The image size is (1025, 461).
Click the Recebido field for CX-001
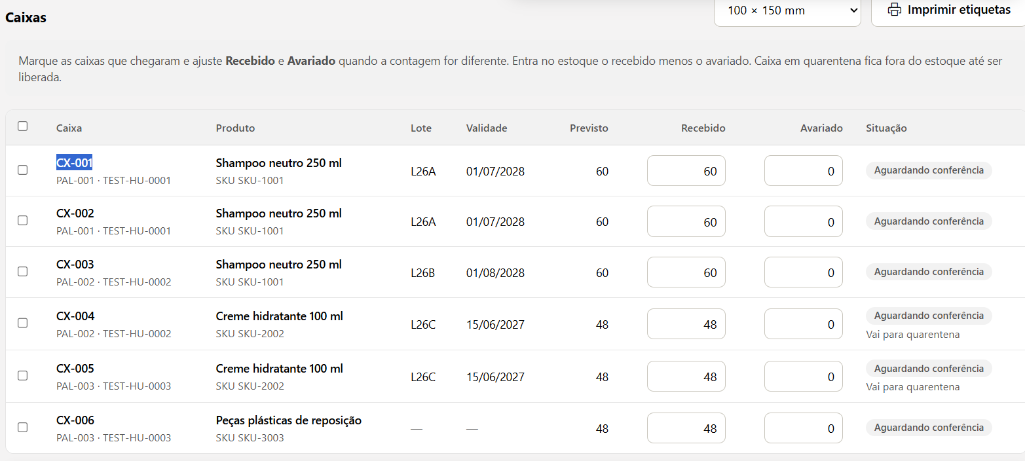[686, 171]
